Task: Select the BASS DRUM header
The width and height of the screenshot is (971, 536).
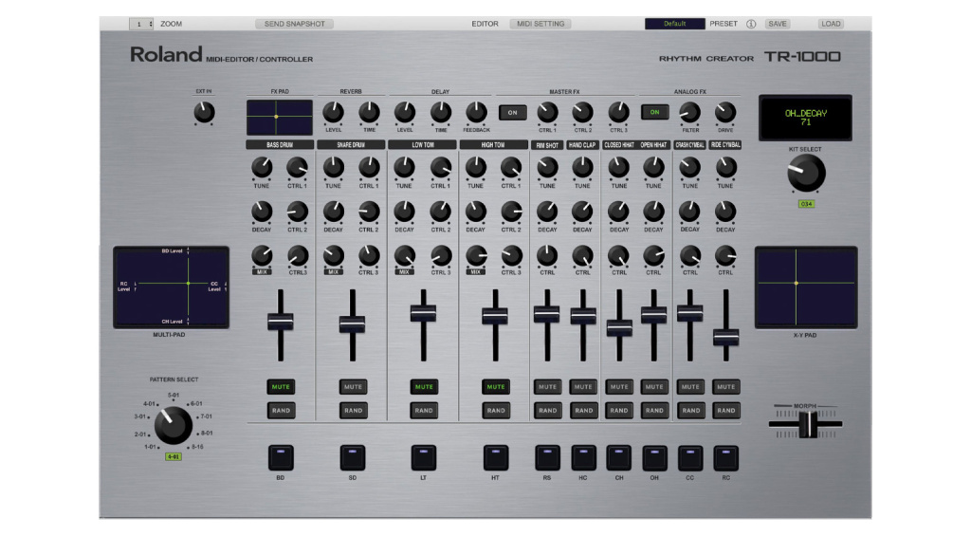Action: pos(280,145)
